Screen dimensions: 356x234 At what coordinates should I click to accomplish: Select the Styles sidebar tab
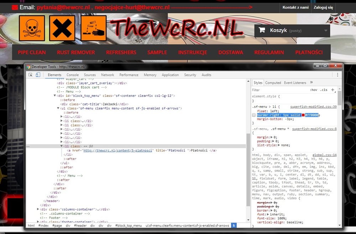coord(258,83)
